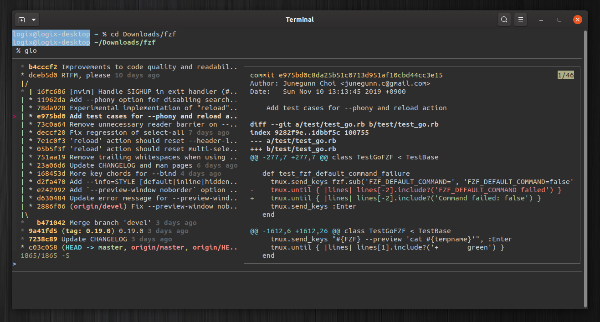Maximize the Terminal window
This screenshot has height=322, width=600.
click(x=559, y=20)
